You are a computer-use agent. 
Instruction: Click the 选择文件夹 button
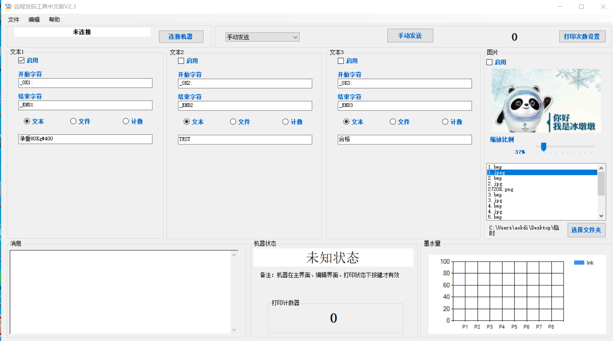[586, 230]
